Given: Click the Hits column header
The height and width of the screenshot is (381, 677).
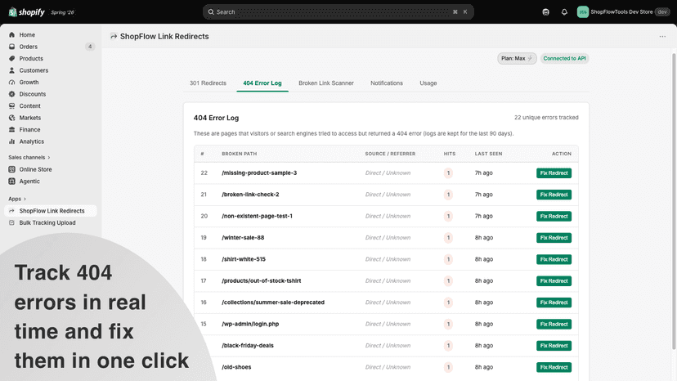Looking at the screenshot, I should pyautogui.click(x=450, y=154).
